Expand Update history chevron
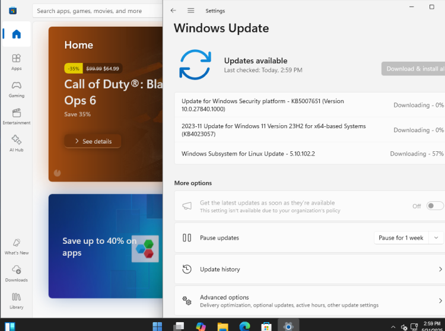 (440, 269)
